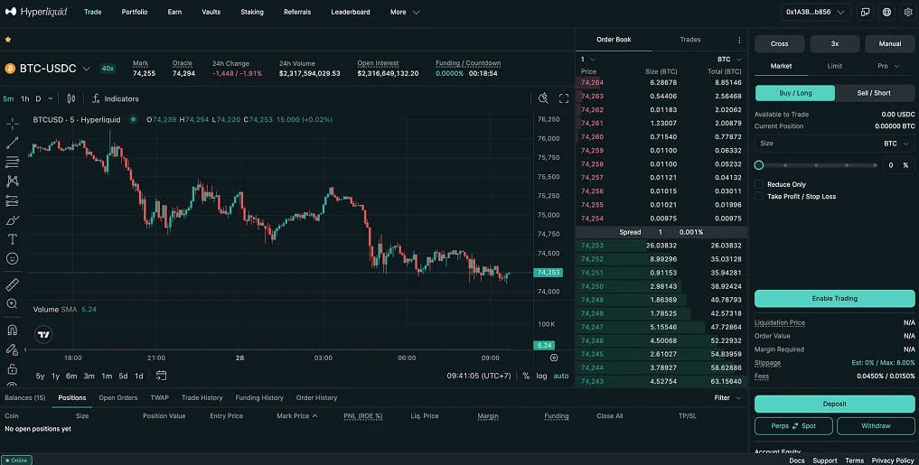Image resolution: width=919 pixels, height=465 pixels.
Task: Open the order book three-dot menu
Action: [x=739, y=40]
